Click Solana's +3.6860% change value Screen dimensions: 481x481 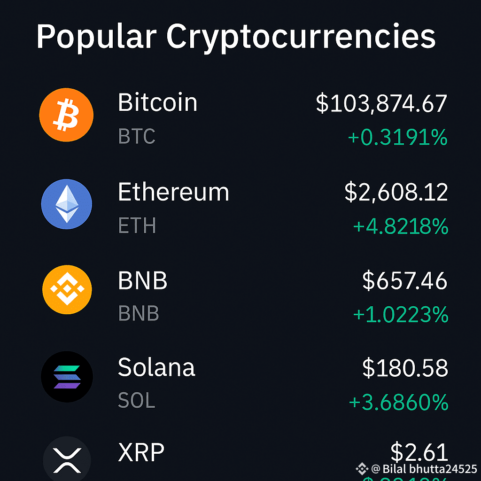pos(398,403)
